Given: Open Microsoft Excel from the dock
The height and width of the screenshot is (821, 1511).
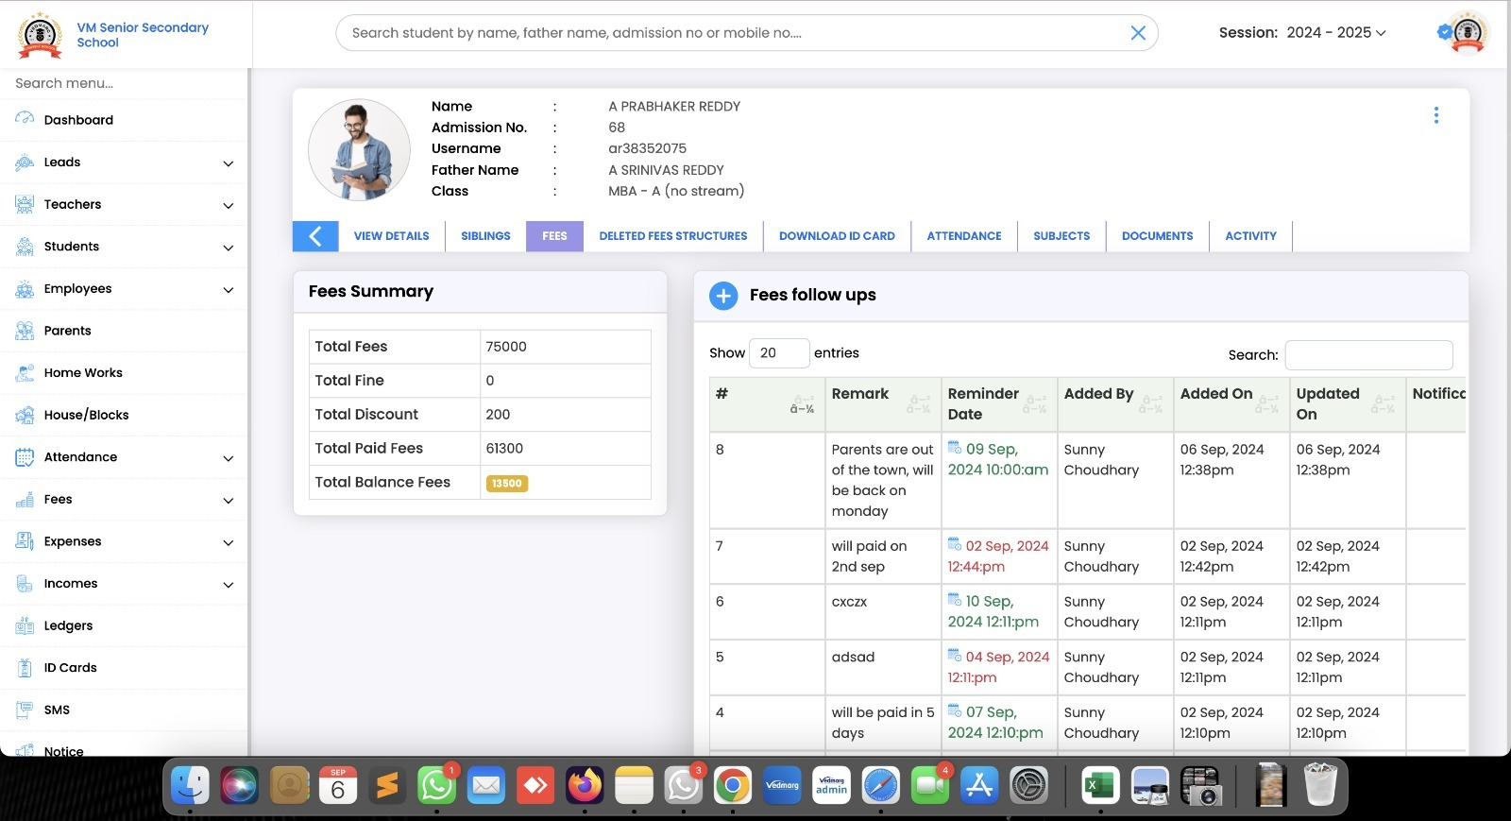Looking at the screenshot, I should (x=1100, y=785).
